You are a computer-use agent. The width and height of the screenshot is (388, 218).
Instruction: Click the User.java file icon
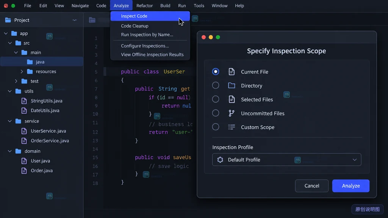[x=24, y=161]
